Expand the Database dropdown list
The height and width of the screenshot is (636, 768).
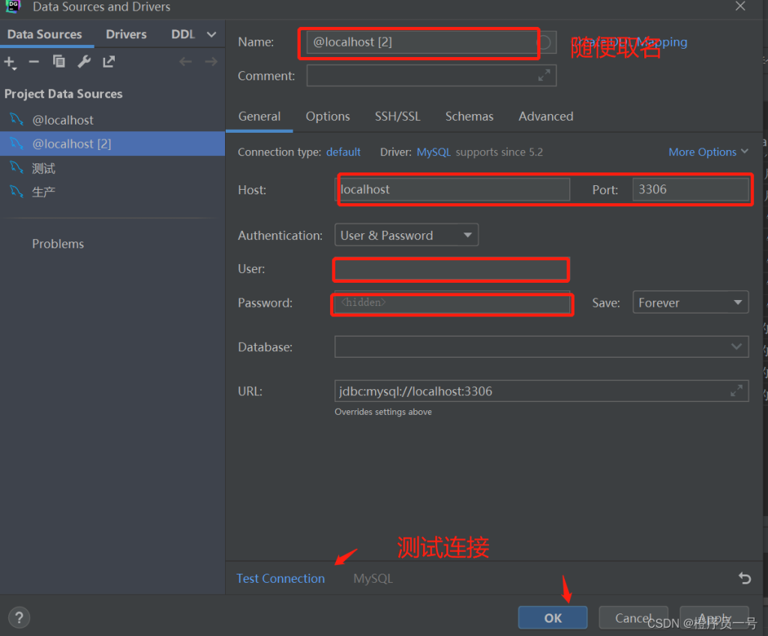[736, 346]
